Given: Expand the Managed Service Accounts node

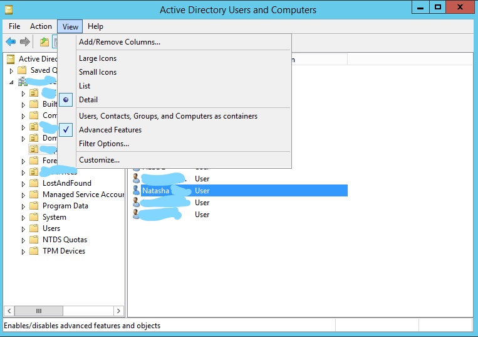Looking at the screenshot, I should coord(24,195).
